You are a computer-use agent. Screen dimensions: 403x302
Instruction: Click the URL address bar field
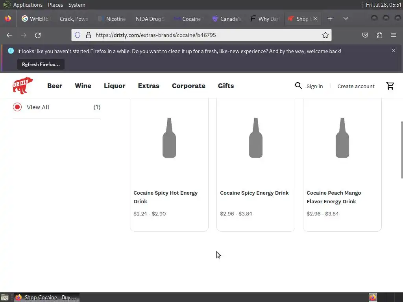pyautogui.click(x=201, y=35)
